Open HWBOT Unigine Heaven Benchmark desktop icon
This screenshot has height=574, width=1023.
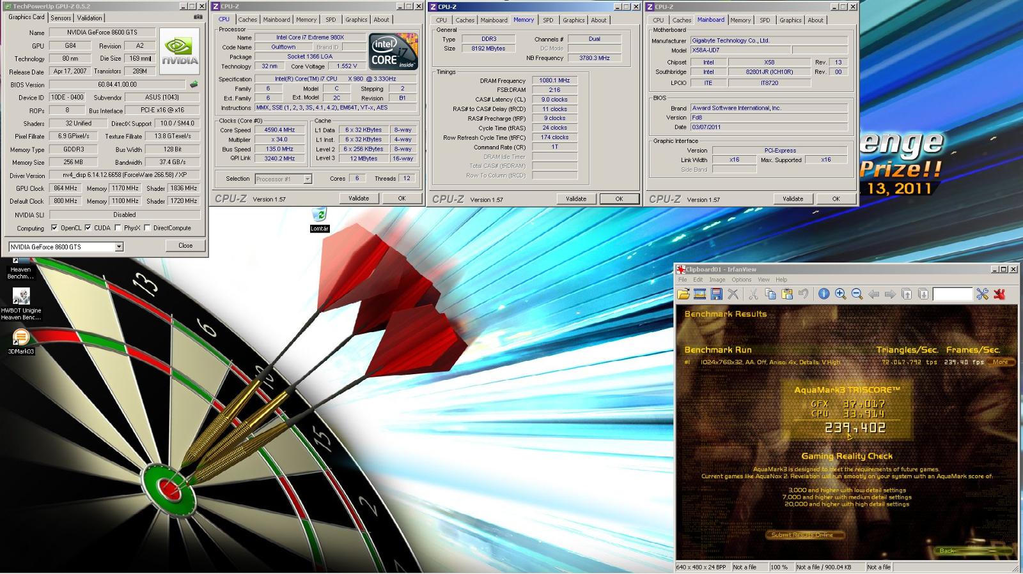click(x=20, y=304)
